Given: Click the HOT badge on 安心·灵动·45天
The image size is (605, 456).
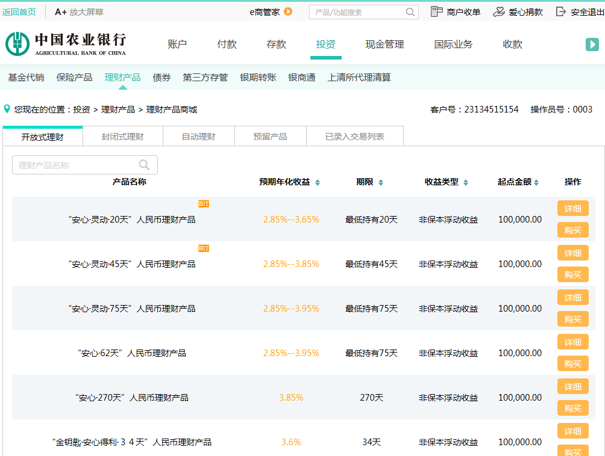Looking at the screenshot, I should (204, 248).
